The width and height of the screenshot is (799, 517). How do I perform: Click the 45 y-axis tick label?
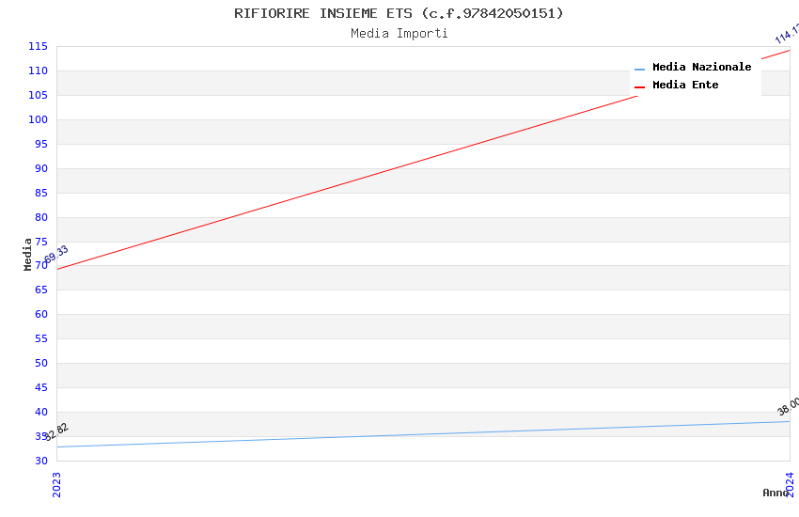pos(41,387)
